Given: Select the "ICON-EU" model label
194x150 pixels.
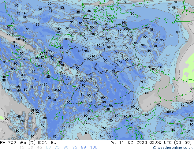Looking at the screenshot, I should point(47,143).
